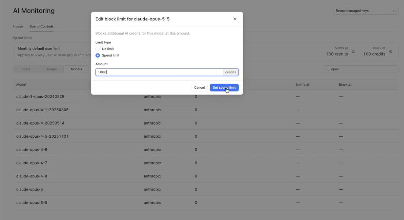The image size is (404, 220).
Task: Click the Block at dash for claude-opus-5-5
Action: [341, 202]
